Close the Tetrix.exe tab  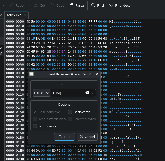click(x=25, y=15)
